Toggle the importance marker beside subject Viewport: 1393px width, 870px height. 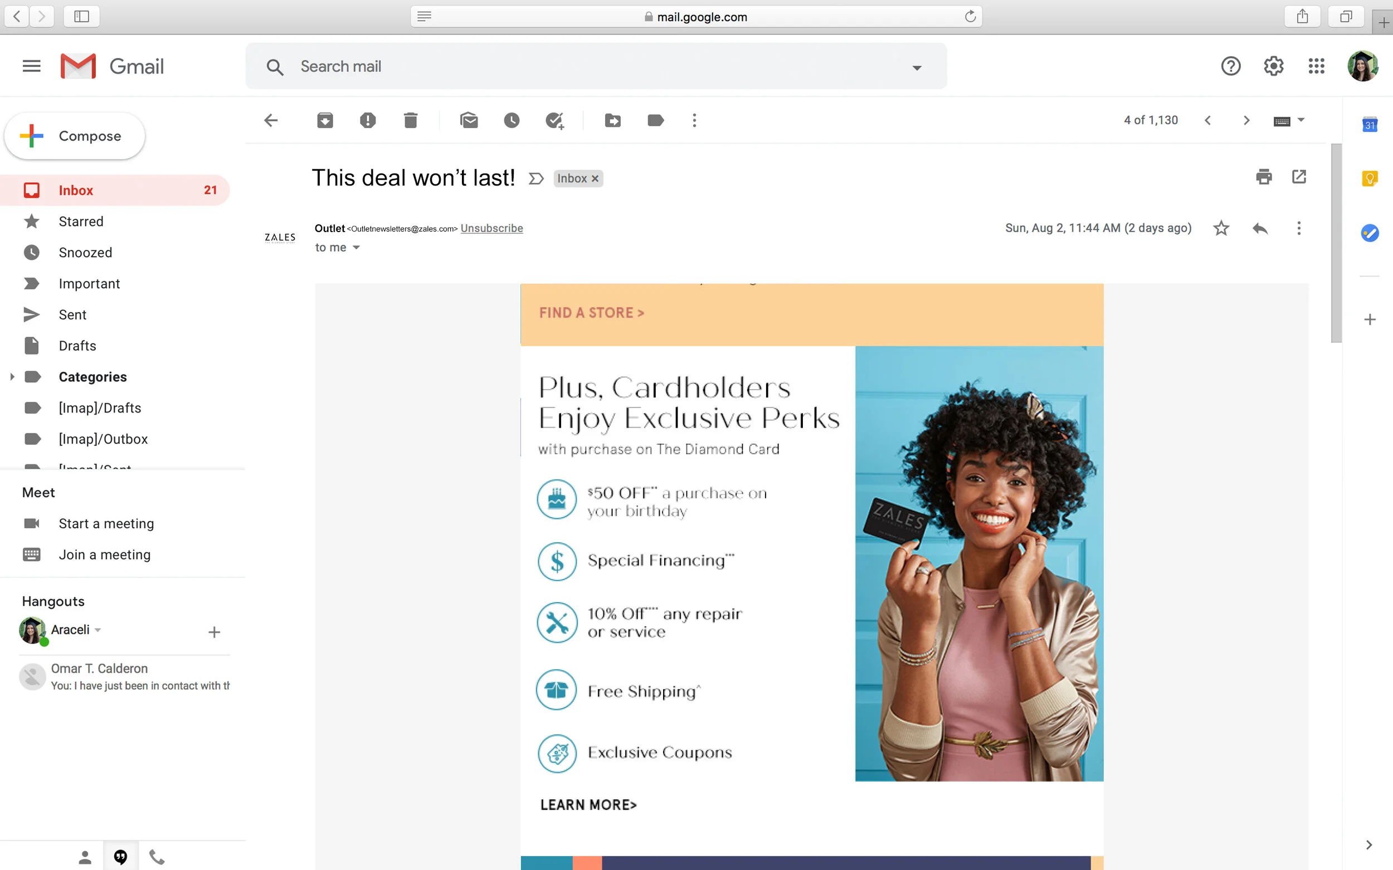(535, 178)
